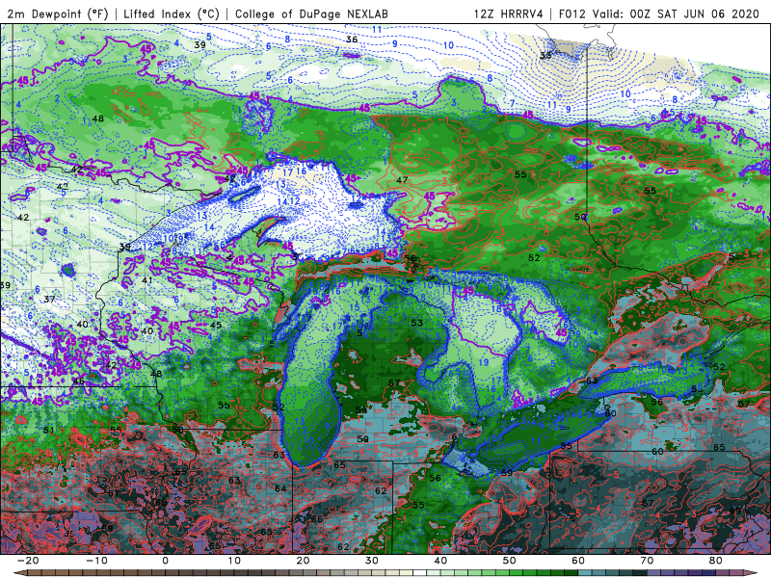
Task: Click the black dewpoint value 53 in Michigan
Action: pos(417,323)
